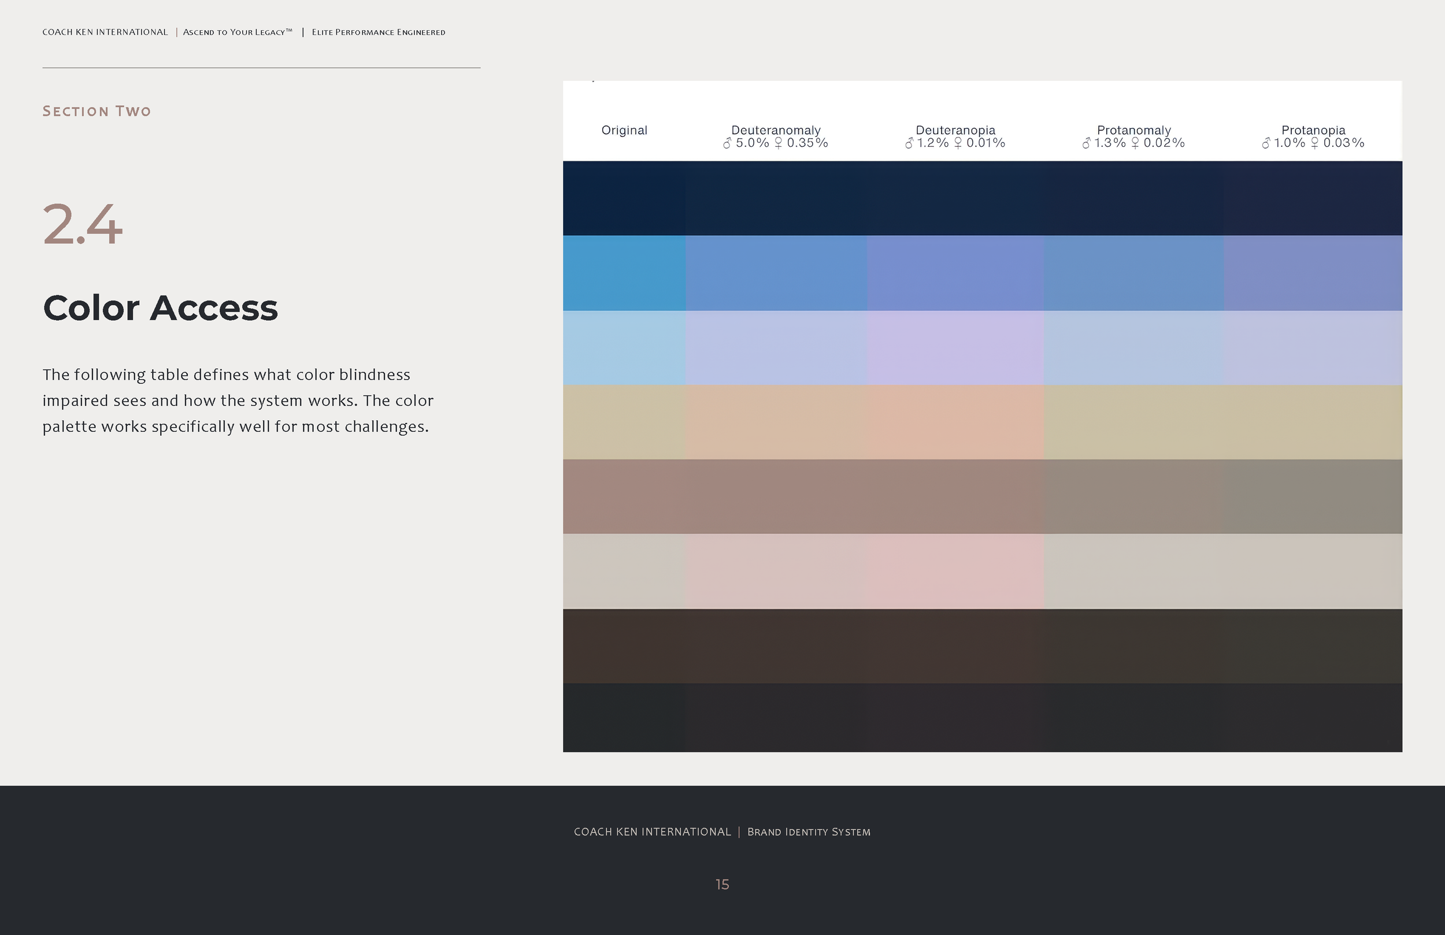Click the 'Deuteranopia' column header

(x=955, y=131)
